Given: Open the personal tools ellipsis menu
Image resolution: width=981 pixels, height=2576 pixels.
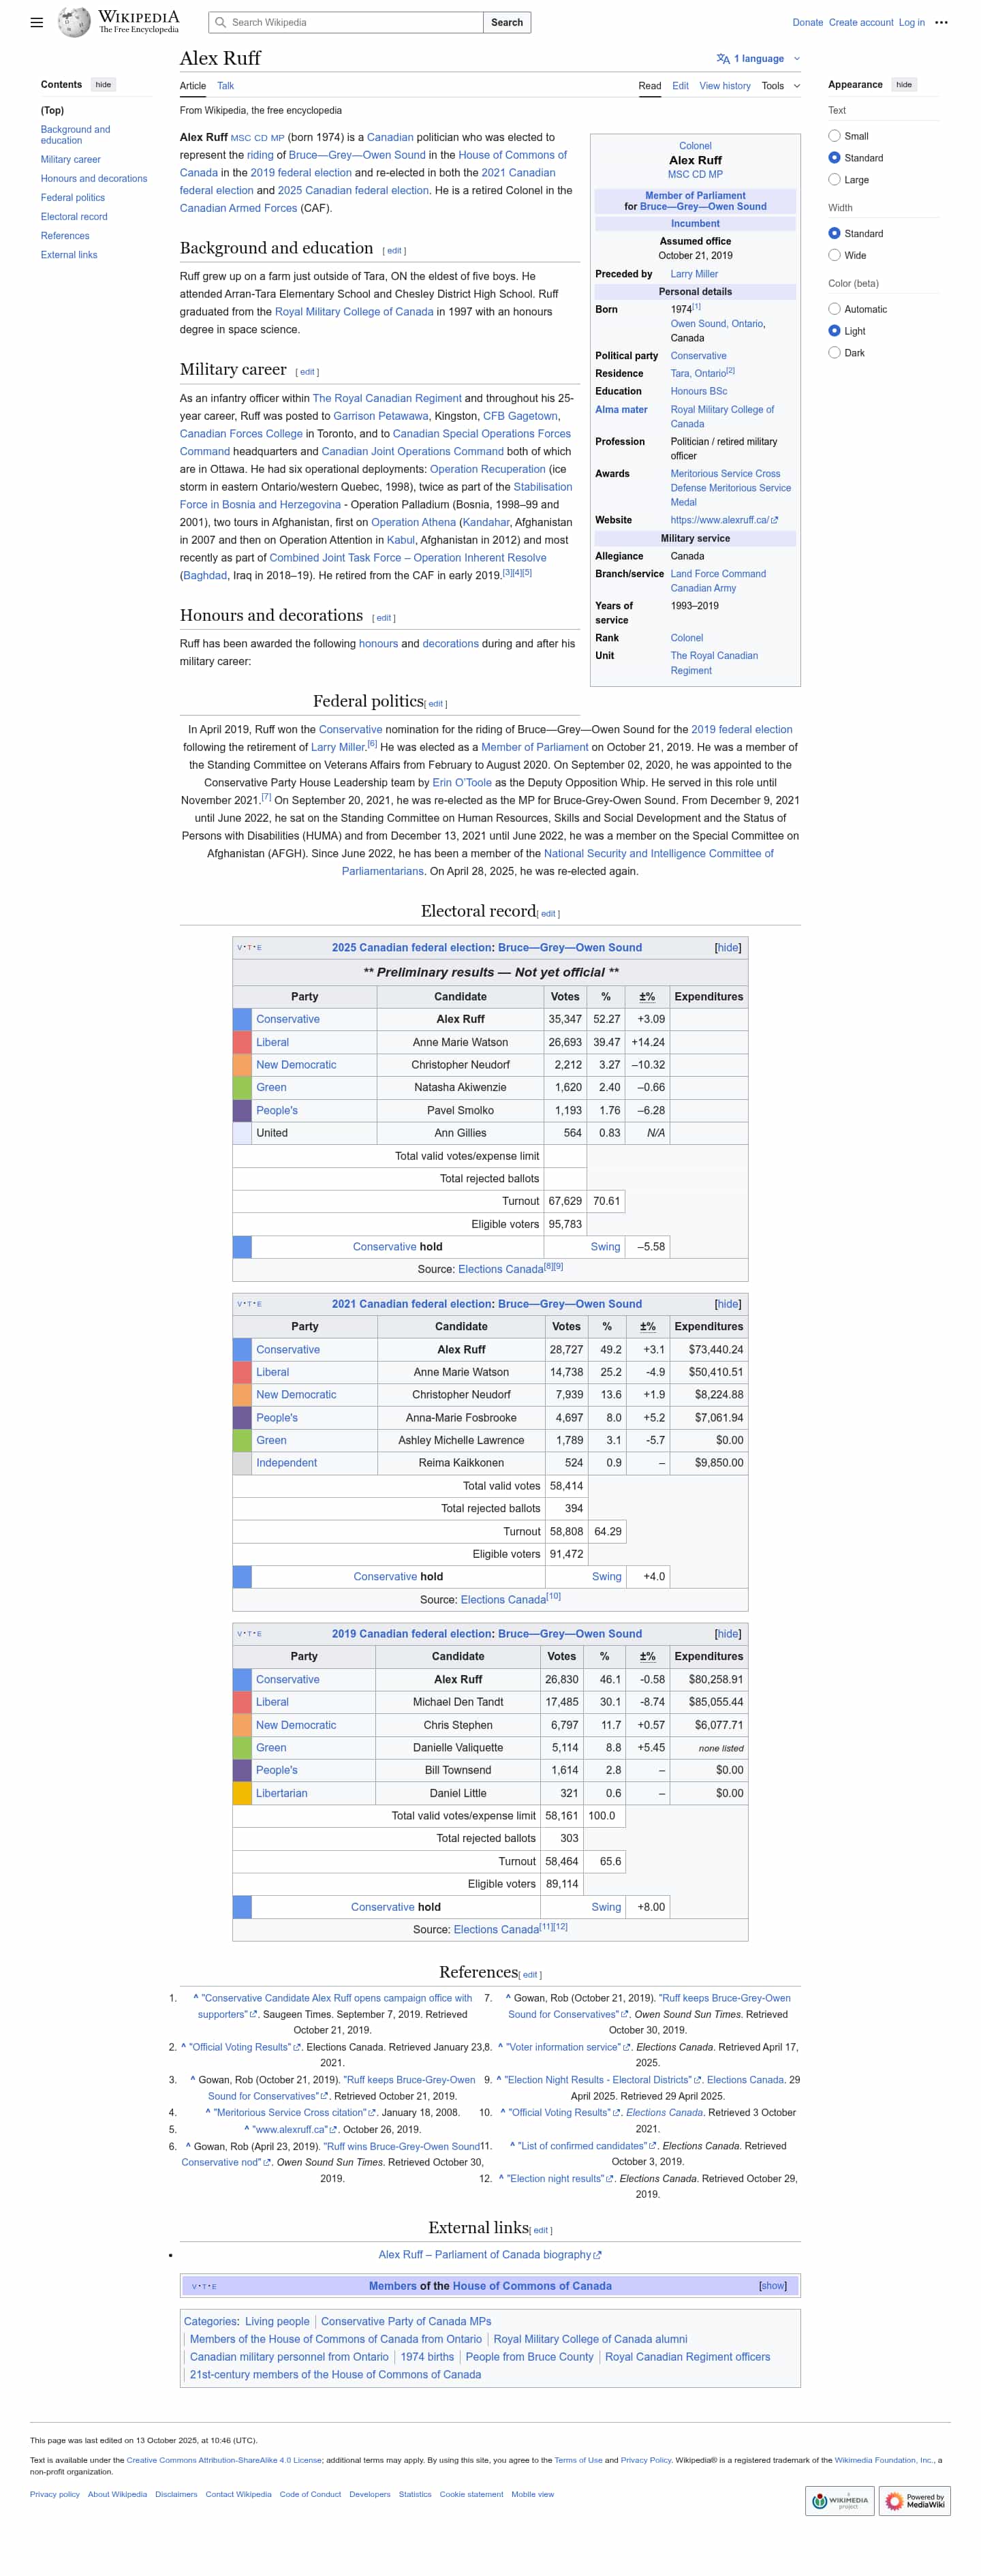Looking at the screenshot, I should [941, 22].
